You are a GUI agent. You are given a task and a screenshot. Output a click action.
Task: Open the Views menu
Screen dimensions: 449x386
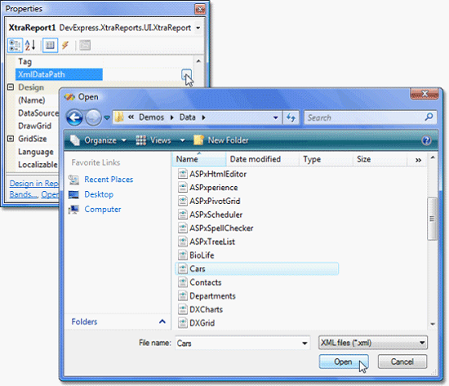pos(160,140)
